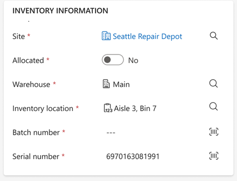Click the Warehouse field label
This screenshot has width=237, height=181.
click(31, 84)
